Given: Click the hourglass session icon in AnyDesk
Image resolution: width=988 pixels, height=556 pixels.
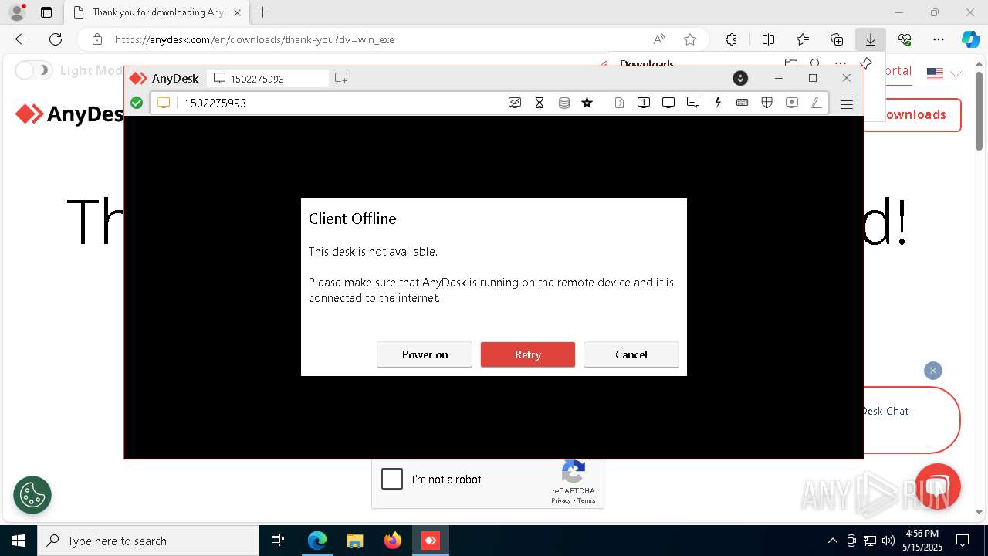Looking at the screenshot, I should click(540, 103).
